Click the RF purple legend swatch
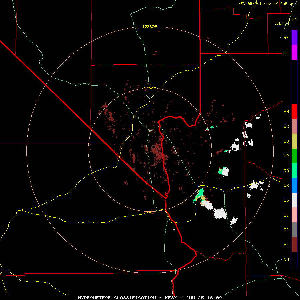The height and width of the screenshot is (300, 300). (294, 37)
